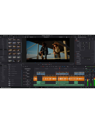The height and width of the screenshot is (123, 95).
Task: Open the timeline zoom options dropdown
Action: 68,66
